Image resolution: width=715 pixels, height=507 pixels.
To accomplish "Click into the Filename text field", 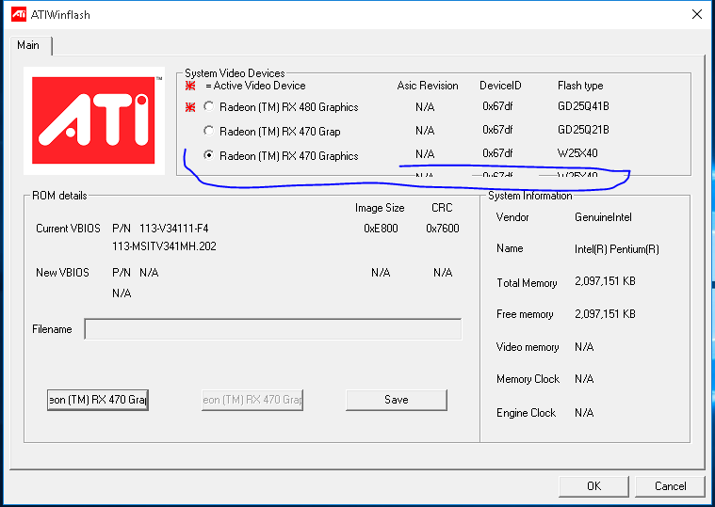I will click(x=272, y=329).
